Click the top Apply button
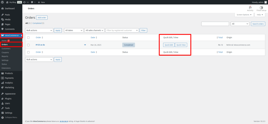 point(58,30)
